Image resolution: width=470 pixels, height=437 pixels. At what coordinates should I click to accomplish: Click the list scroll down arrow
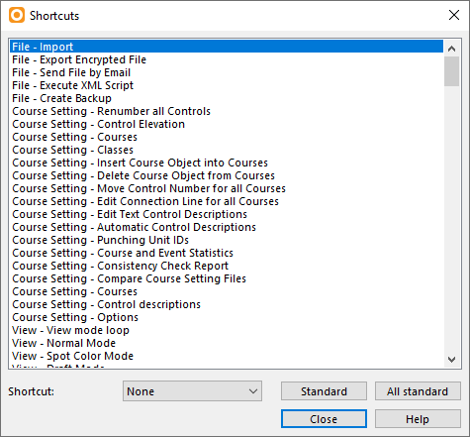click(x=451, y=359)
